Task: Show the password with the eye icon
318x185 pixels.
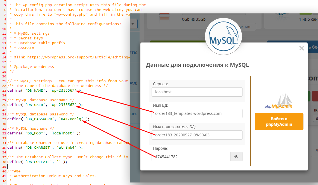Action: [x=236, y=156]
